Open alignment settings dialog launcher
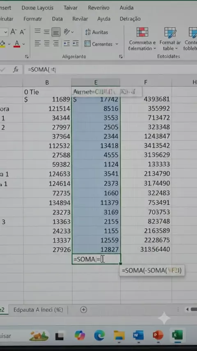This screenshot has height=351, width=197. tap(121, 57)
